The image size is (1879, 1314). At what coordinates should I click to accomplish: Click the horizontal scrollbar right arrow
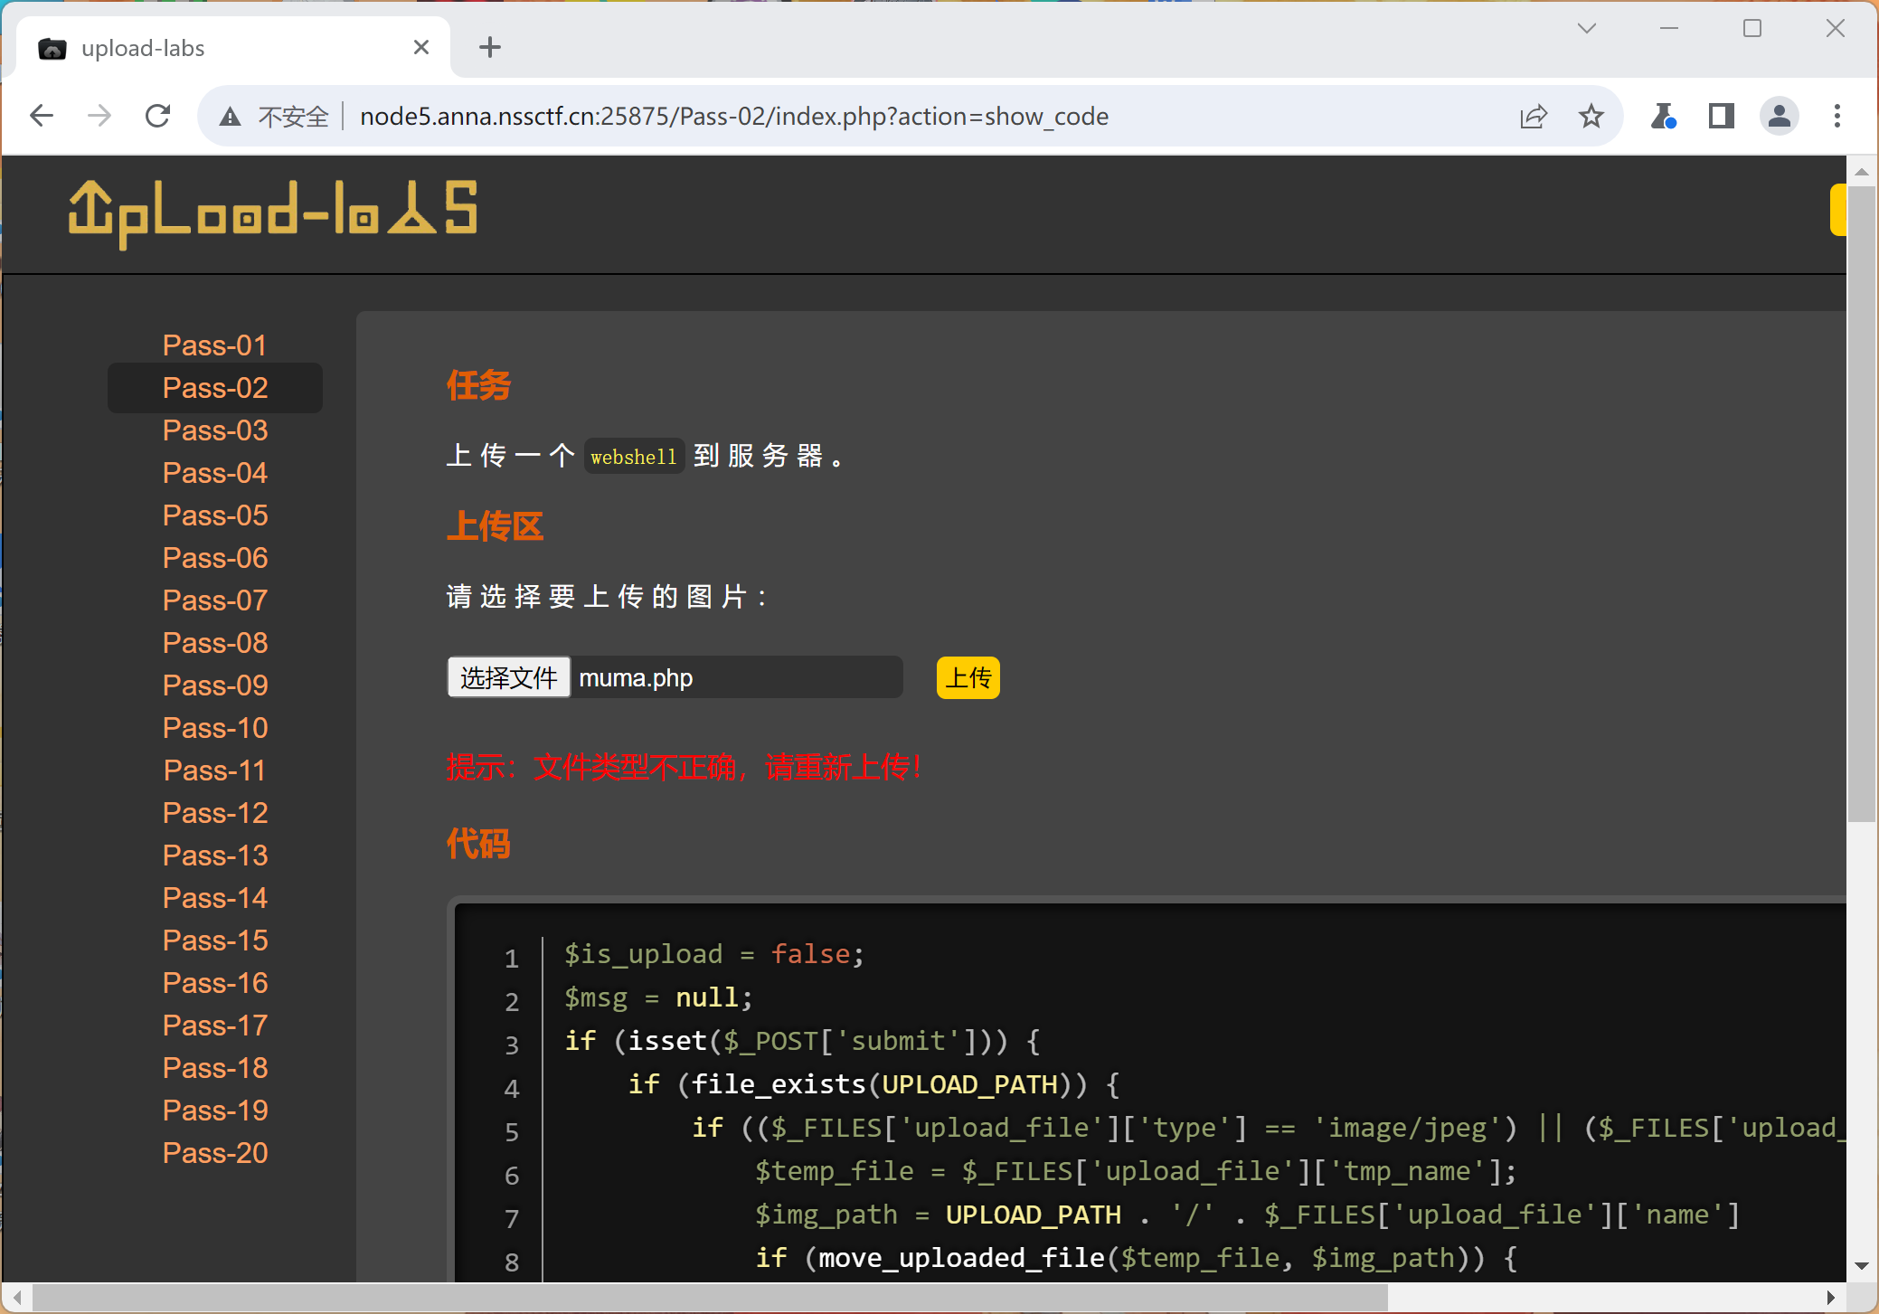pos(1830,1298)
